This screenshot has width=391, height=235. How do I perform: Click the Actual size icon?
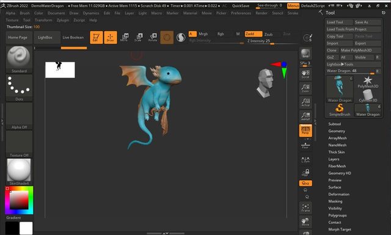coord(305,103)
